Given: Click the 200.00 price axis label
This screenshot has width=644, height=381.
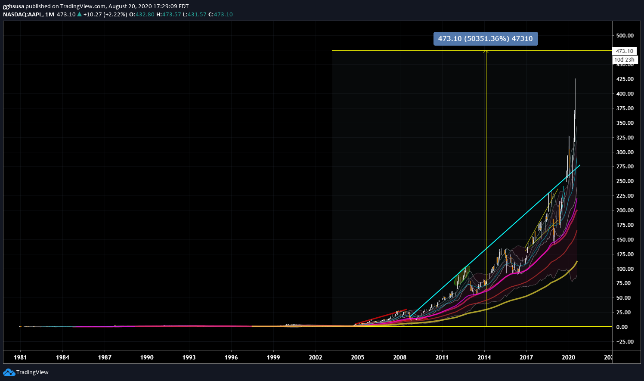Looking at the screenshot, I should click(625, 211).
